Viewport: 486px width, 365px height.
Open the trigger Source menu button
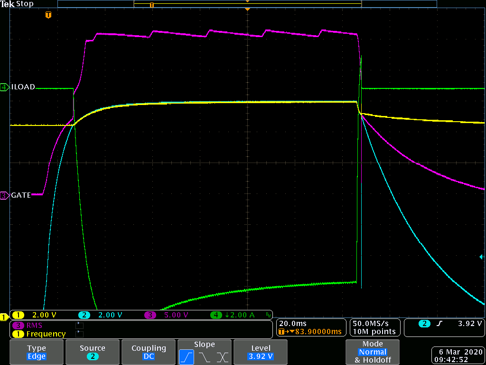[93, 352]
